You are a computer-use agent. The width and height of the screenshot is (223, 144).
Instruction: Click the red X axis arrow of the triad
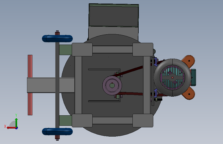pos(11,128)
